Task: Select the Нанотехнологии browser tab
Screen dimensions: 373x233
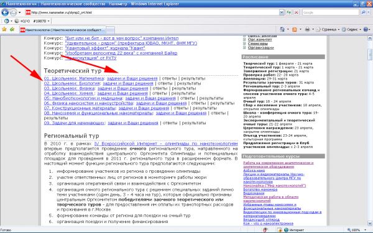Action: click(x=62, y=30)
